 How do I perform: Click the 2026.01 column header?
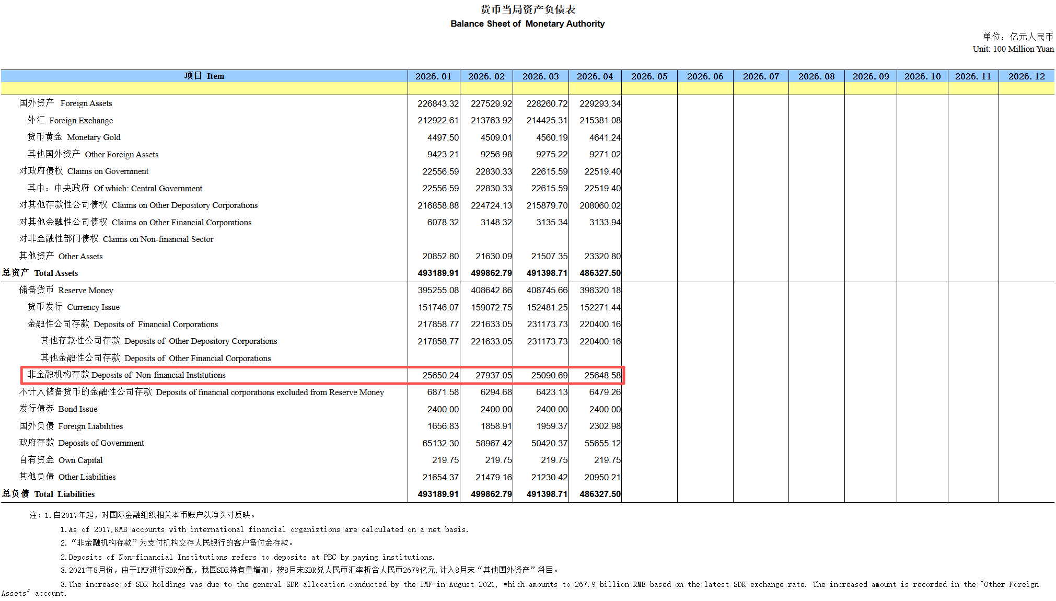tap(433, 76)
